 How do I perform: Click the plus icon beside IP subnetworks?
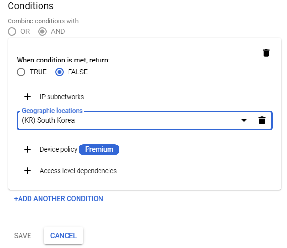tap(28, 97)
